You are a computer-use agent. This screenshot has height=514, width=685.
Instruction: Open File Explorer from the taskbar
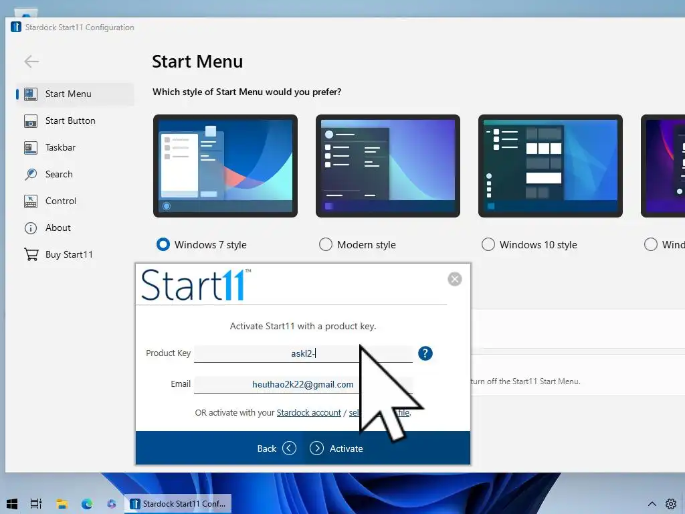click(x=62, y=504)
